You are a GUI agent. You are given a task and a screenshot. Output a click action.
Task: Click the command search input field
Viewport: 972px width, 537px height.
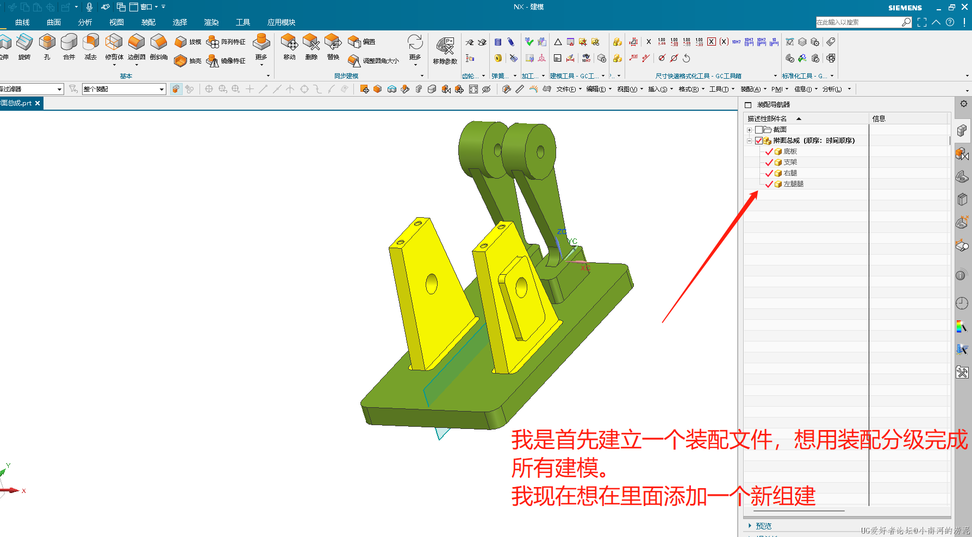858,22
